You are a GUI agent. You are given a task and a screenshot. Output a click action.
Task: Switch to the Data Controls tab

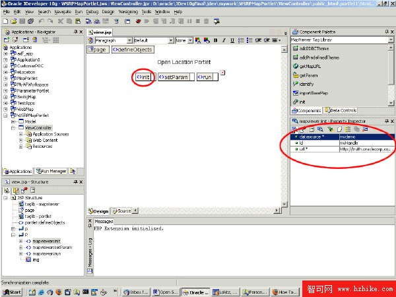[340, 110]
